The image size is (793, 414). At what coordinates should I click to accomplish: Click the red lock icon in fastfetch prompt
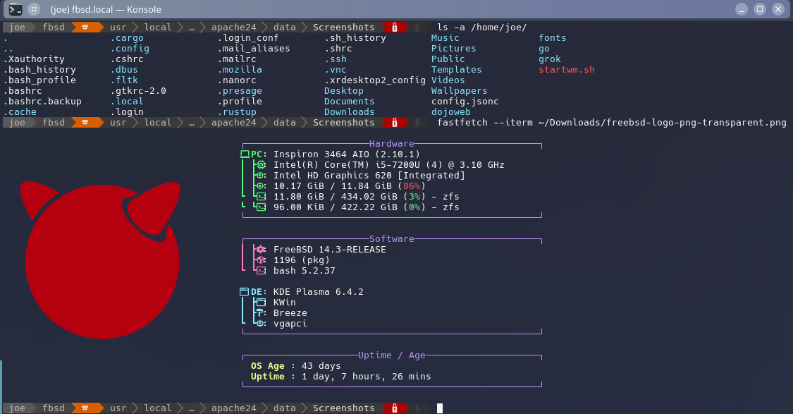click(395, 123)
